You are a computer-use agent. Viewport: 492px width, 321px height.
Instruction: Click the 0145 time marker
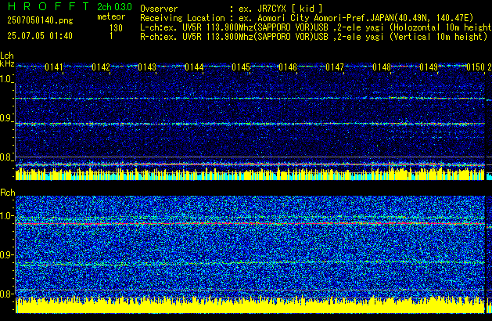coord(241,67)
